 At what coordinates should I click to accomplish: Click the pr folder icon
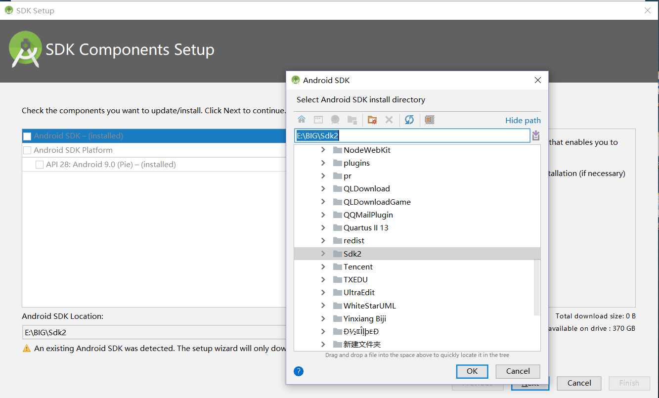pos(338,176)
